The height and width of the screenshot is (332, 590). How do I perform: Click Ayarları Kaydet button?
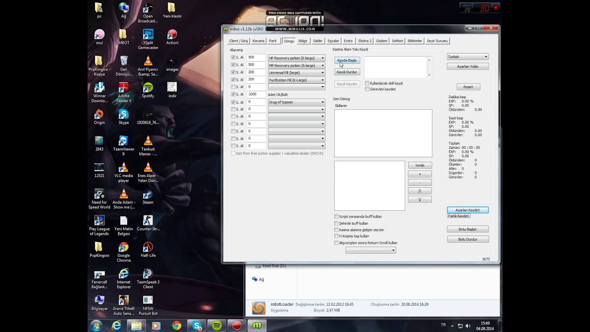point(467,210)
